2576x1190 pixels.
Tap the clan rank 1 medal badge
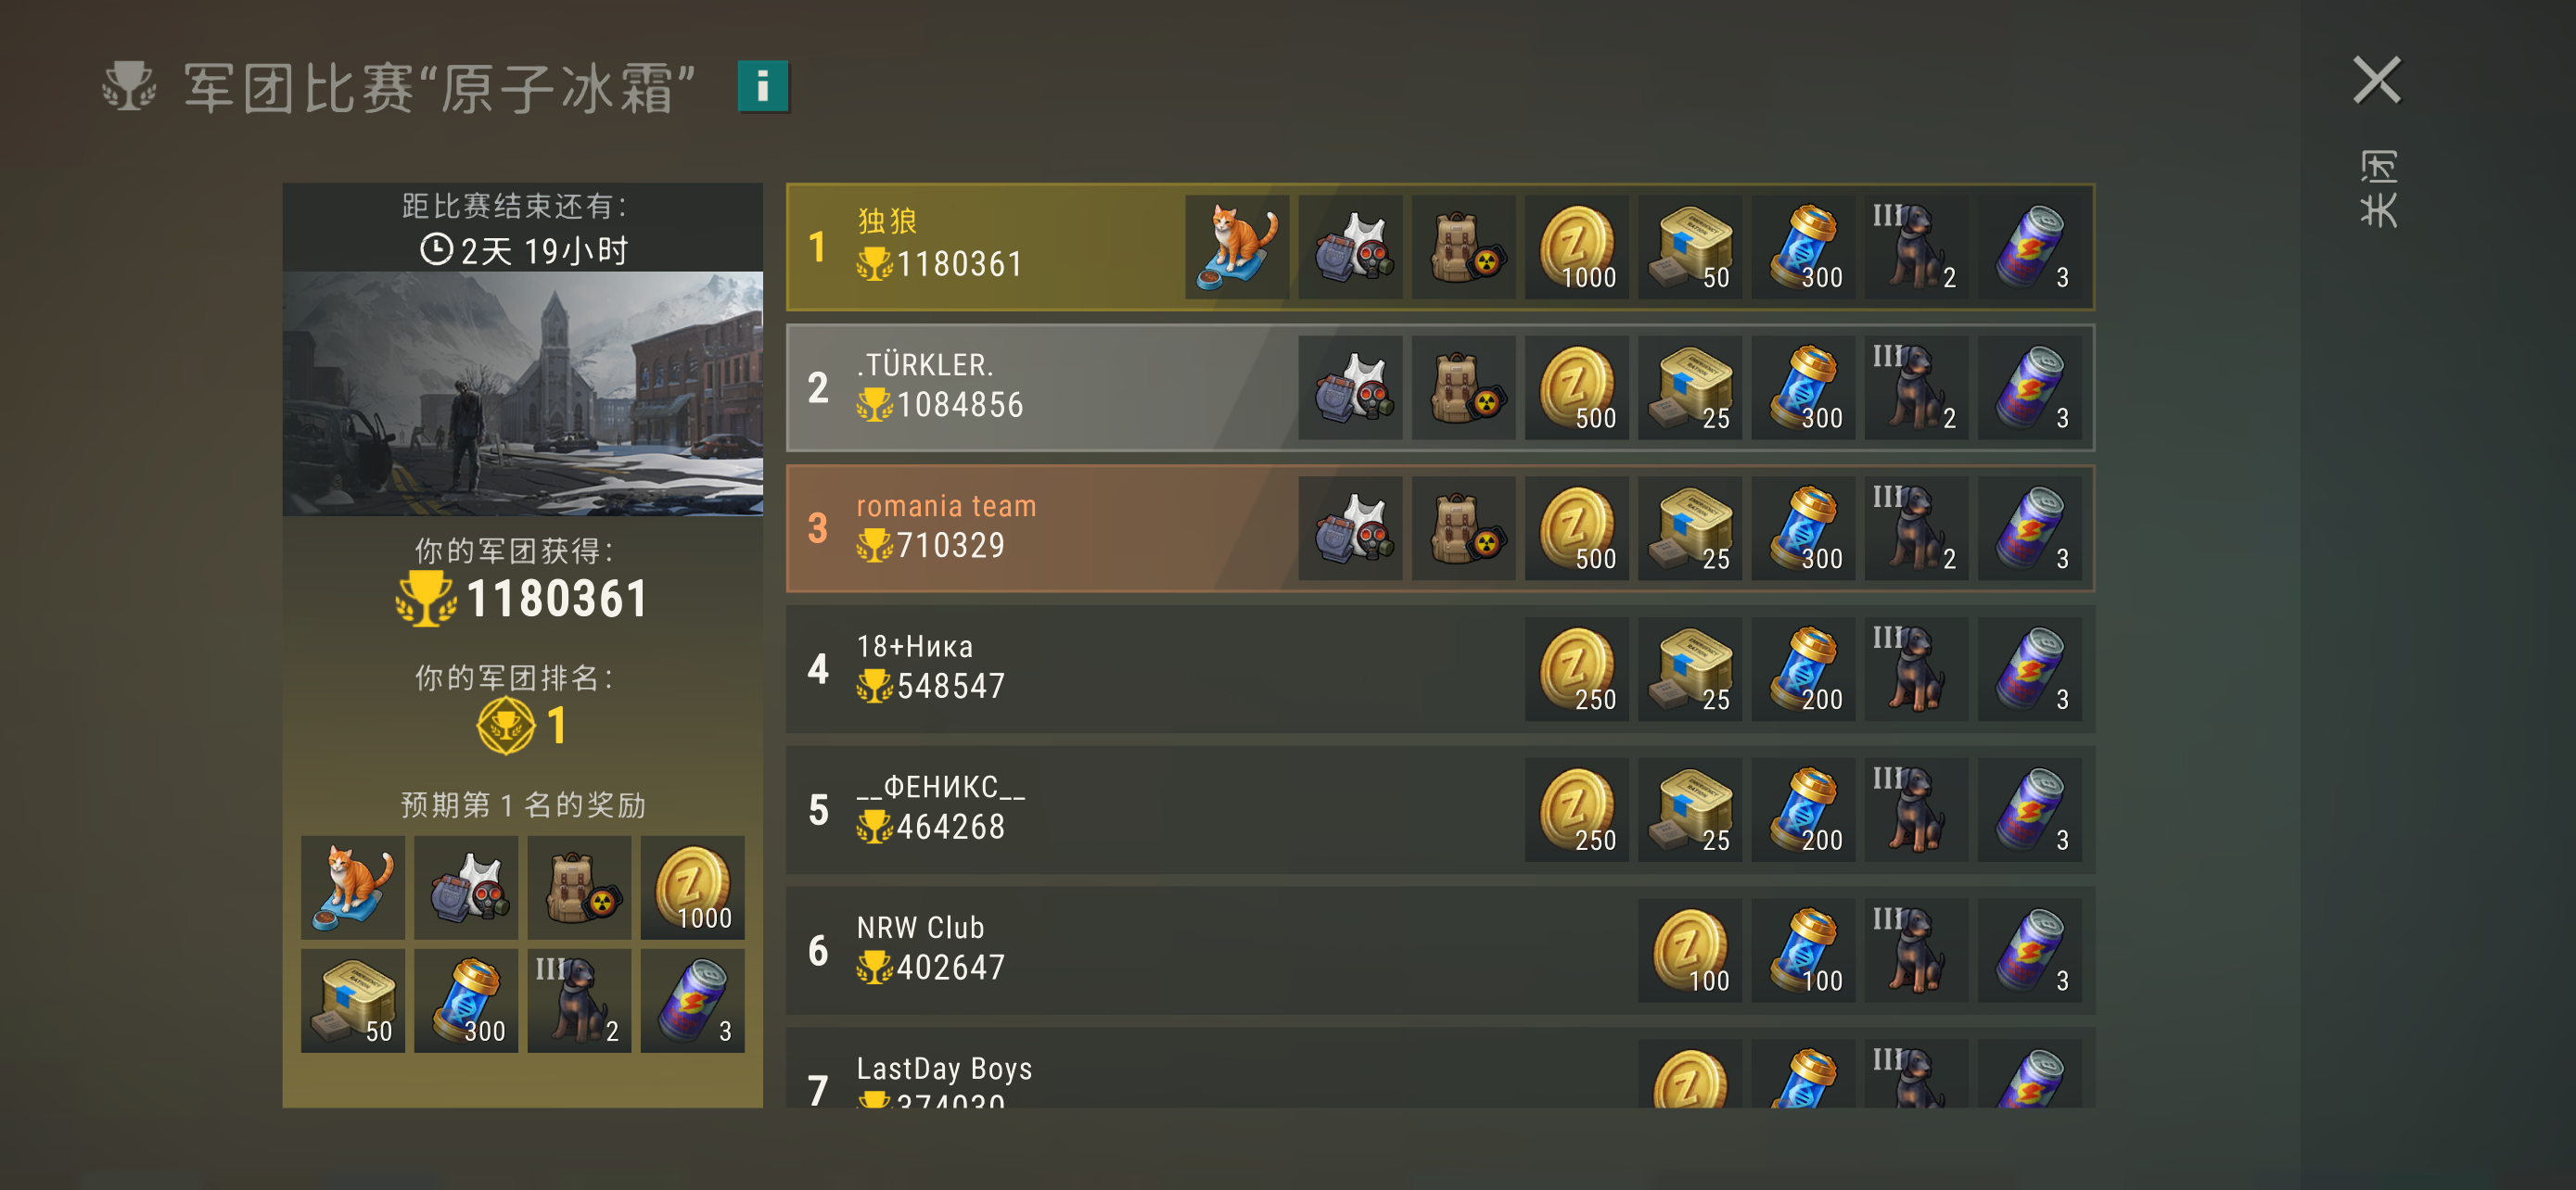click(x=506, y=727)
